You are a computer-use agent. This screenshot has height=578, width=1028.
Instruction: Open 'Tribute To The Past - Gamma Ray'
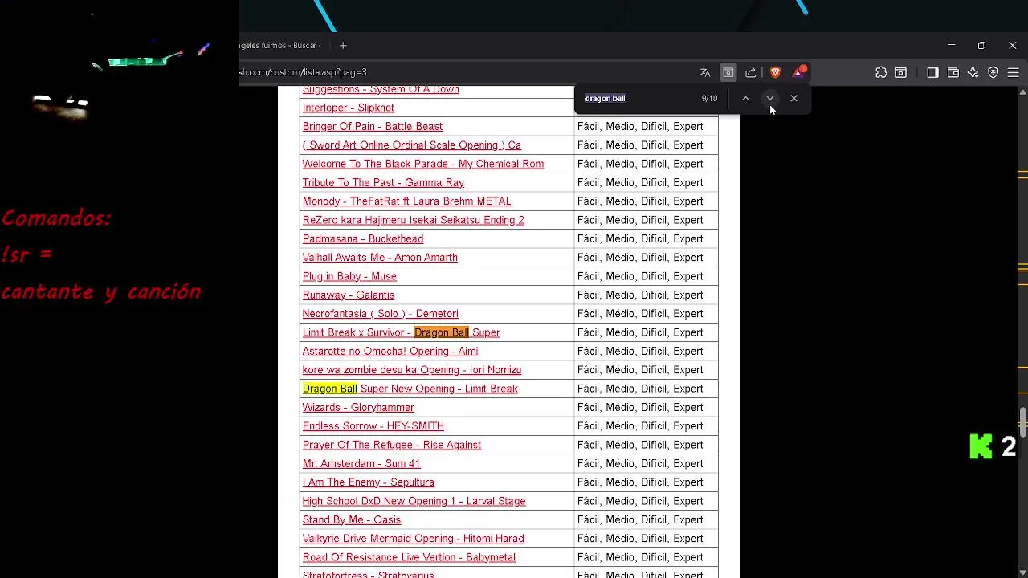click(x=383, y=182)
